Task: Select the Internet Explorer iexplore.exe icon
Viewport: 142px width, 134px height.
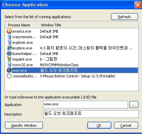Action: click(x=9, y=48)
